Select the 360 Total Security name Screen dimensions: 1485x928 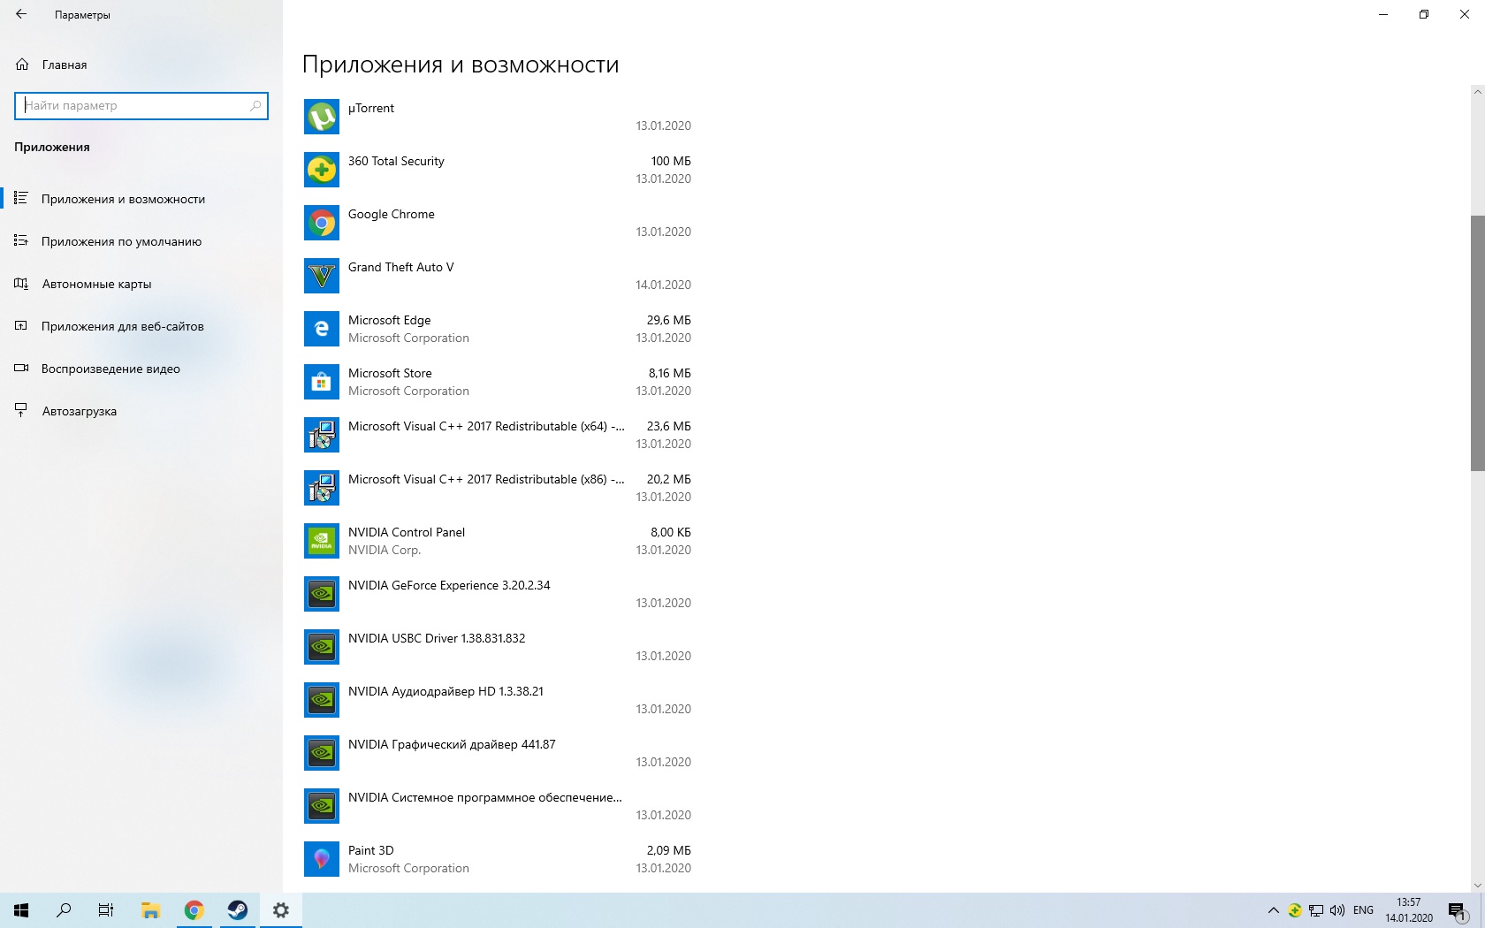396,161
